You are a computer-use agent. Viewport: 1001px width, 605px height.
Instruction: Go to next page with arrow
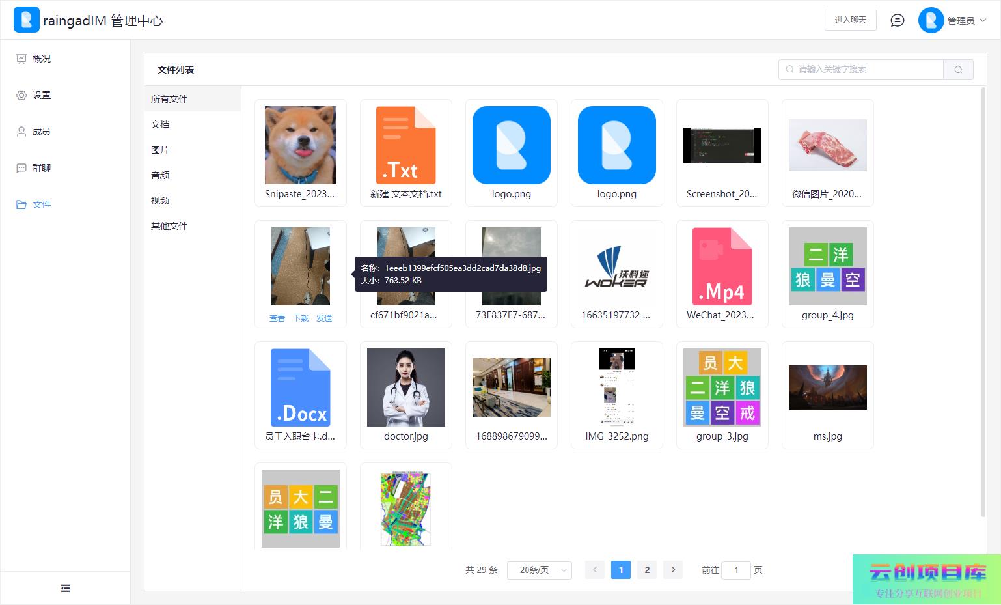673,570
